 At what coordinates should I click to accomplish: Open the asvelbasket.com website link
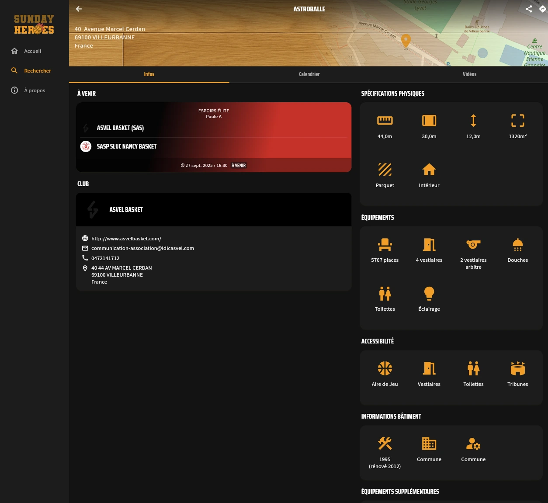click(x=126, y=239)
